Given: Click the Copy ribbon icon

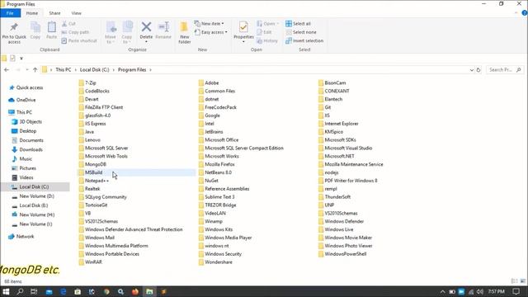Looking at the screenshot, I should [x=35, y=27].
